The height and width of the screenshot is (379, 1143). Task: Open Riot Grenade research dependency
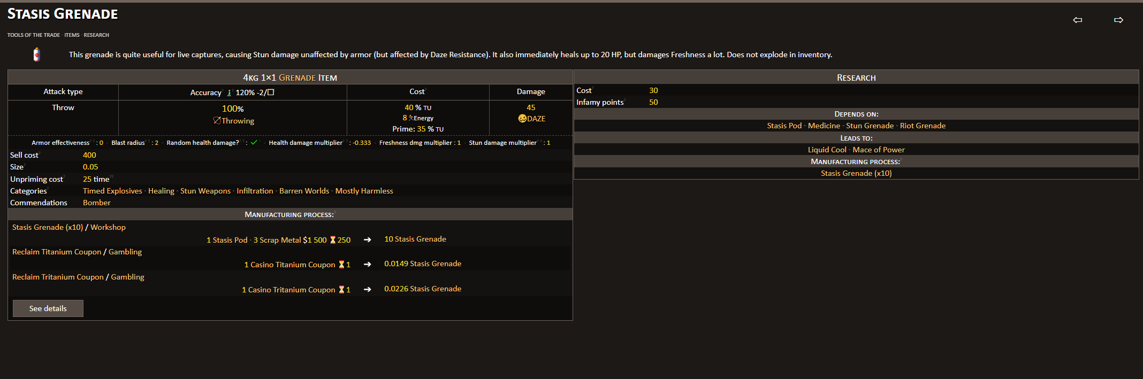923,126
